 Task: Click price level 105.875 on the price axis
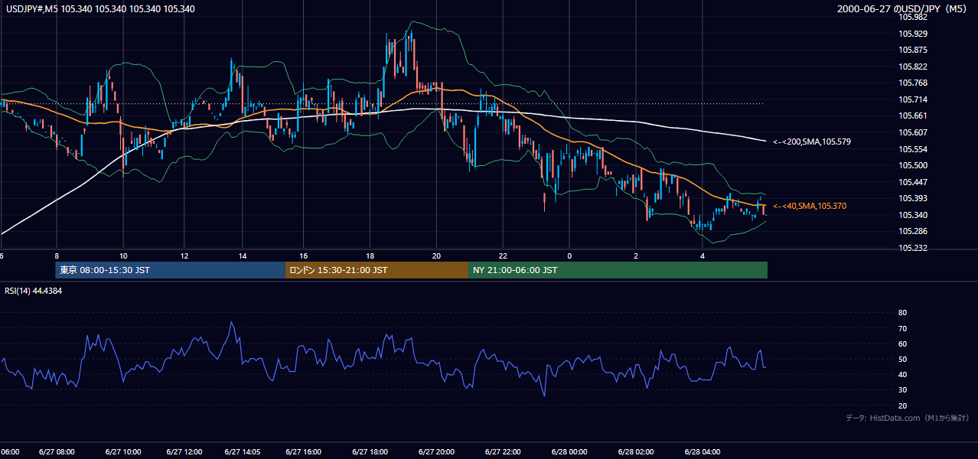[x=914, y=50]
